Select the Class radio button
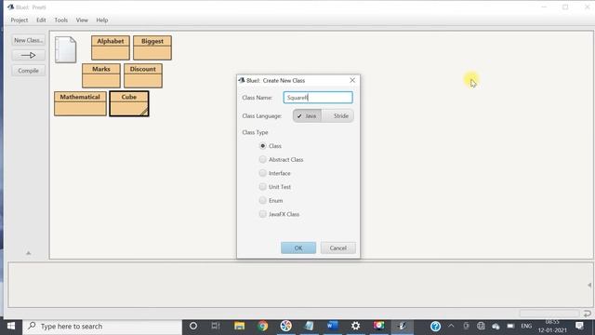The image size is (595, 335). coord(262,146)
